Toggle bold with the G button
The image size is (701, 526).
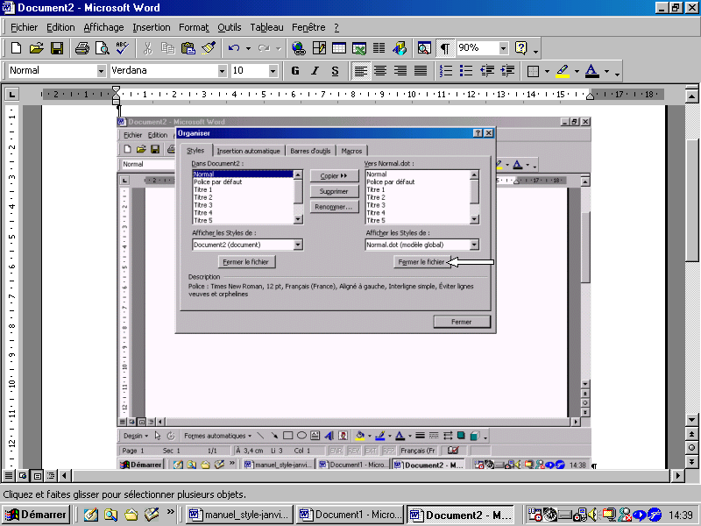(295, 71)
